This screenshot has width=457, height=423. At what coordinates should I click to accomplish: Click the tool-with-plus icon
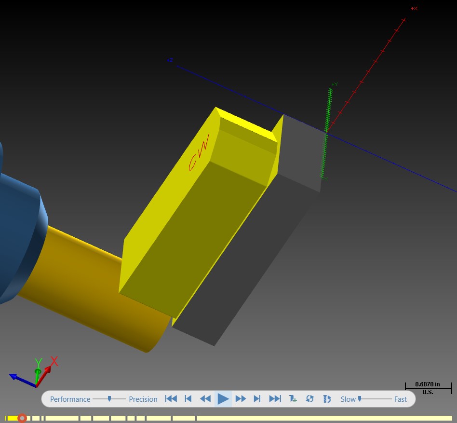click(x=293, y=398)
